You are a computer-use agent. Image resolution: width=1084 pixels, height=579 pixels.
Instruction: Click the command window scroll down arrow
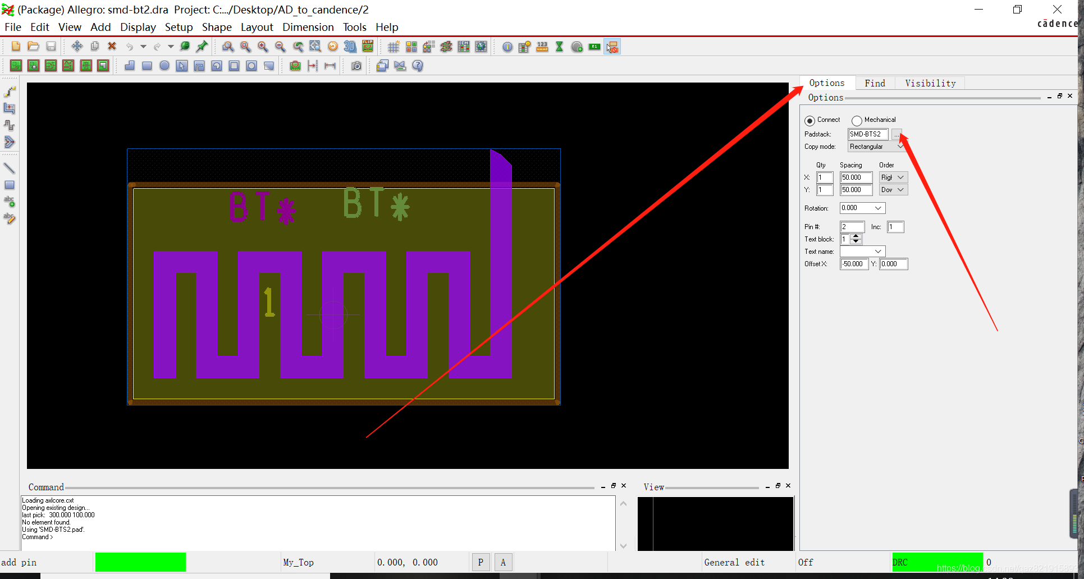pos(623,546)
